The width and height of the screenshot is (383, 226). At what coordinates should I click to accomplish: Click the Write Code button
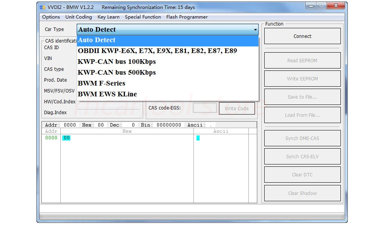pyautogui.click(x=237, y=108)
